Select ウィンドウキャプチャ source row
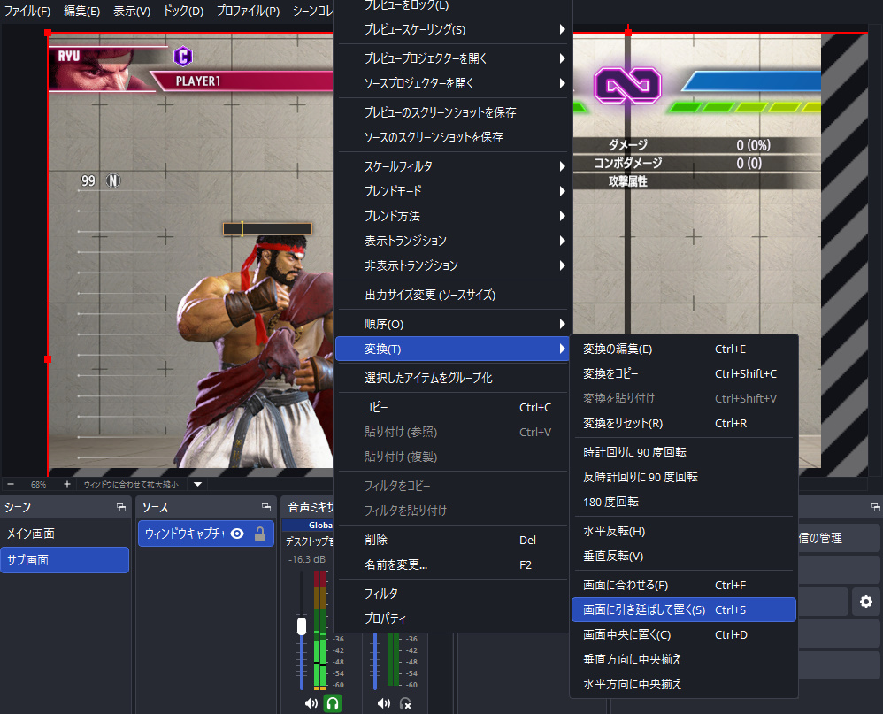Viewport: 883px width, 714px height. click(x=206, y=534)
